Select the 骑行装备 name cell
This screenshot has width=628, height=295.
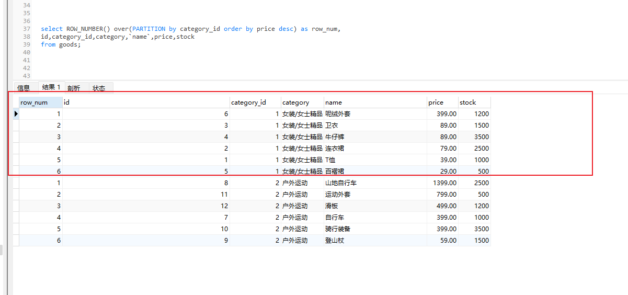375,229
